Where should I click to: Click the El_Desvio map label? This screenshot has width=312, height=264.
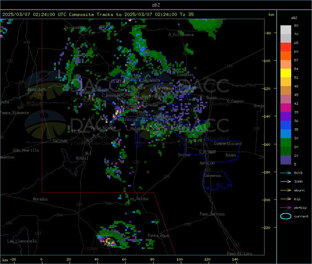pyautogui.click(x=81, y=131)
